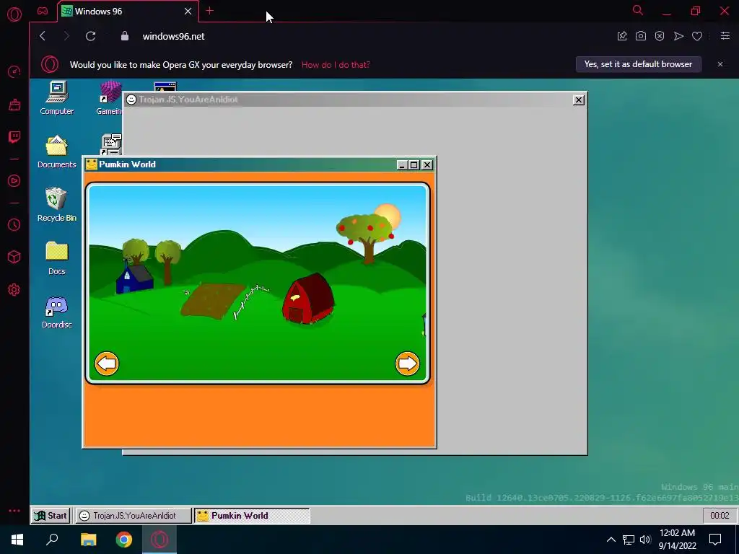The image size is (739, 554).
Task: Take a snapshot with camera icon
Action: click(x=641, y=36)
